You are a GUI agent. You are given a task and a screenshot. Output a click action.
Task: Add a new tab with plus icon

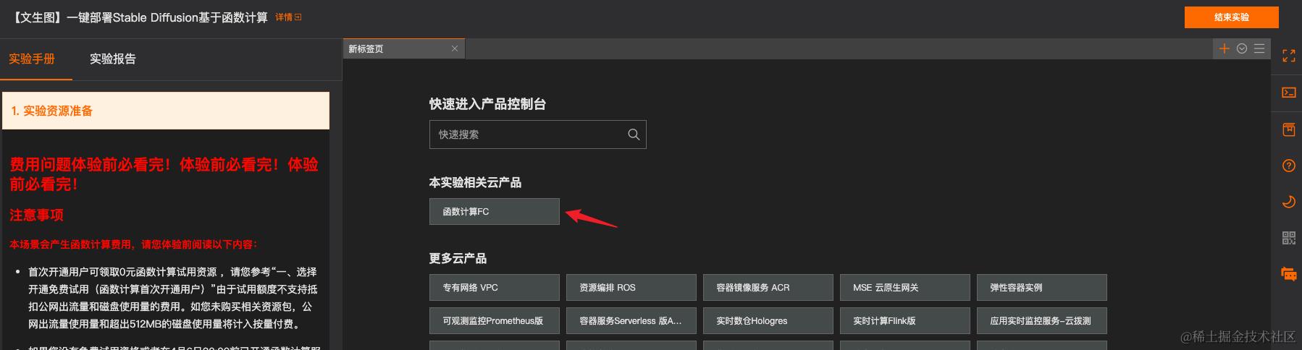click(x=1224, y=48)
